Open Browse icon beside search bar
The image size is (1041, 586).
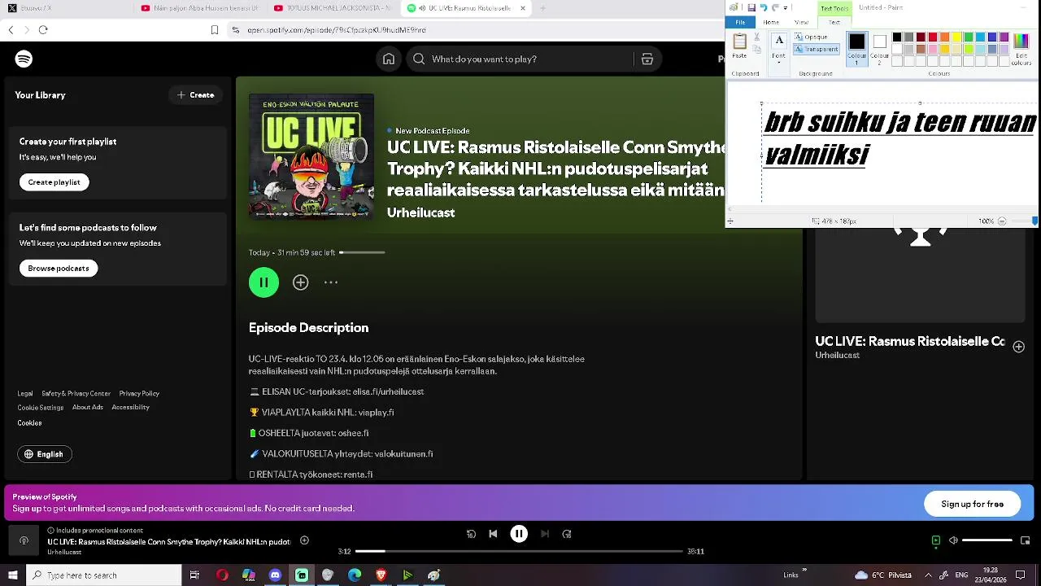tap(647, 59)
